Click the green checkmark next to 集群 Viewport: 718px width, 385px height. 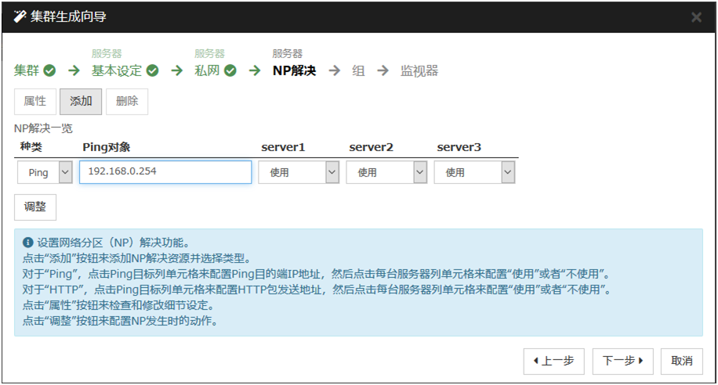coord(49,71)
